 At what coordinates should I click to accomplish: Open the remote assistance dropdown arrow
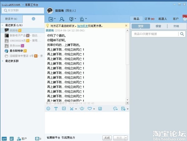click(75, 19)
